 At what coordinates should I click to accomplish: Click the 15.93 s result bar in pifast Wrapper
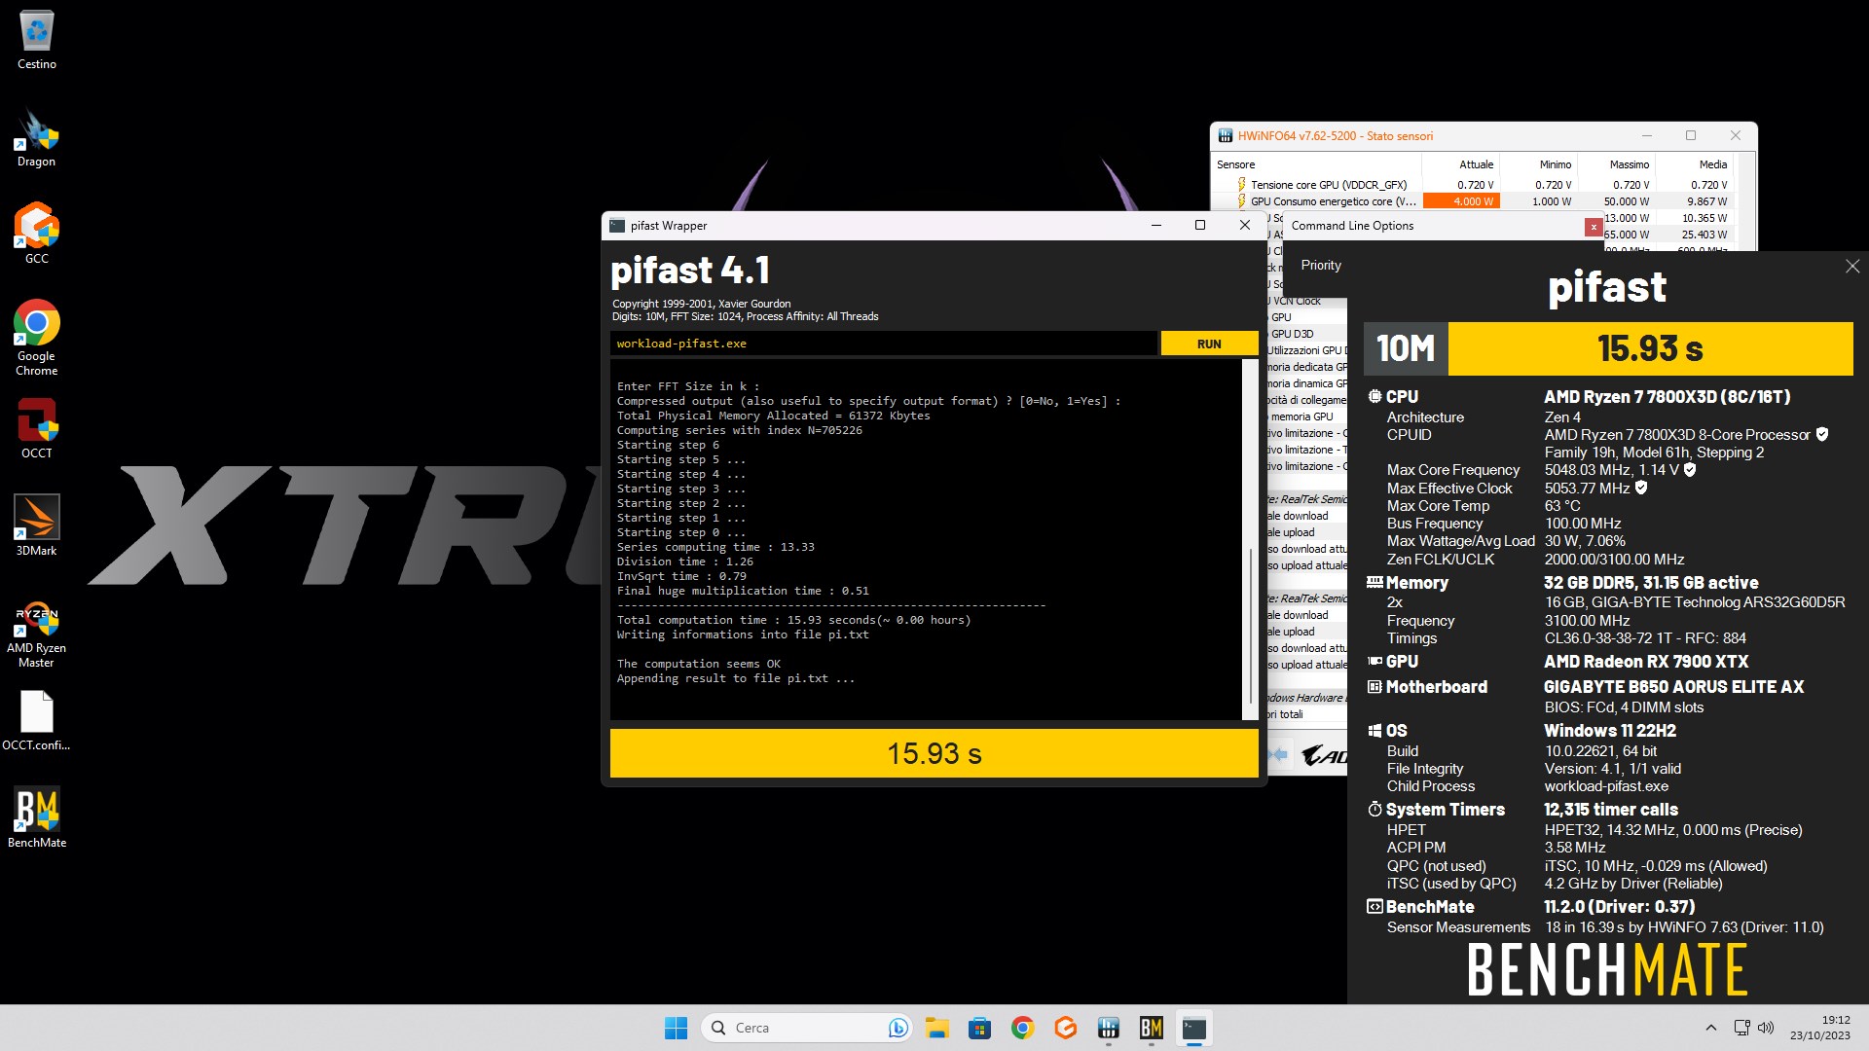pyautogui.click(x=934, y=753)
